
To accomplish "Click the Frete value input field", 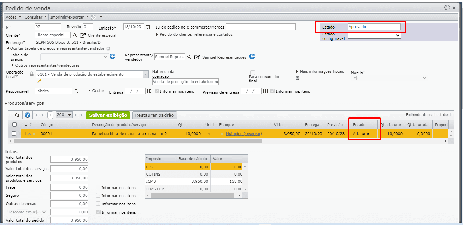I will [69, 187].
